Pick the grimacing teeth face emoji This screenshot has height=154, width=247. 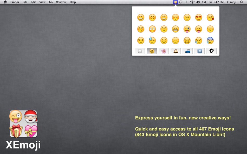click(x=175, y=29)
